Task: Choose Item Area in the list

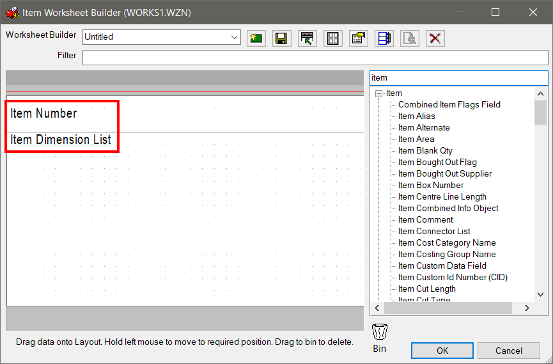Action: coord(416,139)
